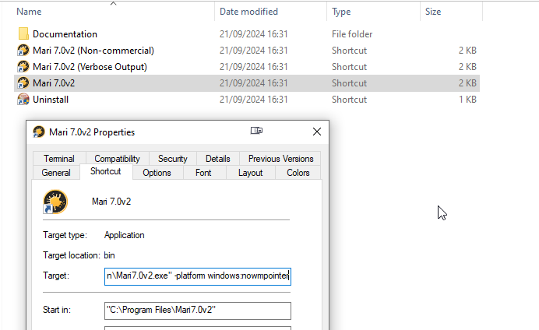
Task: Click inside the Target text field
Action: click(x=197, y=276)
